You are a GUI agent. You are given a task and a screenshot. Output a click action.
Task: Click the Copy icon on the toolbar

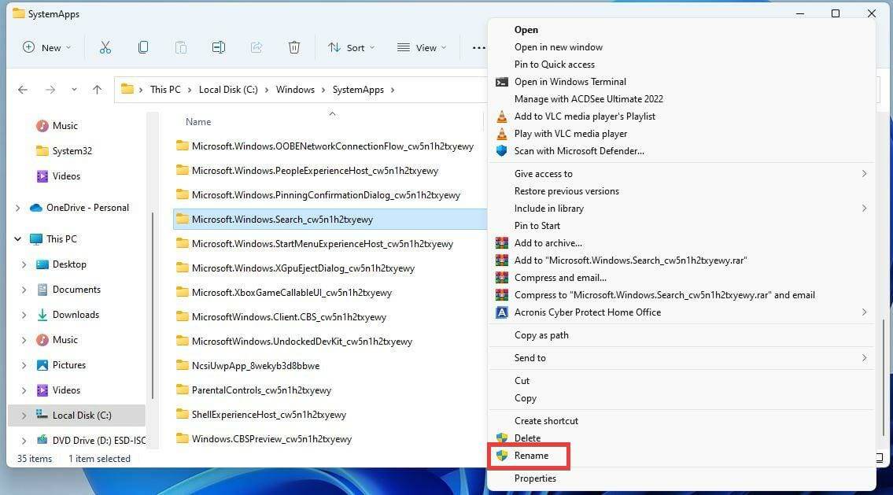point(143,47)
